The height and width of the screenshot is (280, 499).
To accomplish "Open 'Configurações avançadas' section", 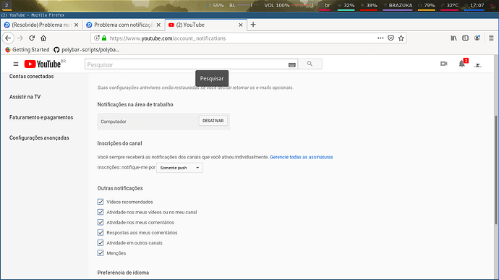I will coord(39,137).
